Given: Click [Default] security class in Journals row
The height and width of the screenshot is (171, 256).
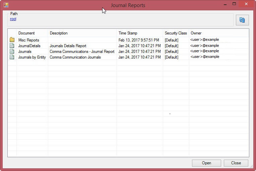Looking at the screenshot, I should pyautogui.click(x=172, y=52).
